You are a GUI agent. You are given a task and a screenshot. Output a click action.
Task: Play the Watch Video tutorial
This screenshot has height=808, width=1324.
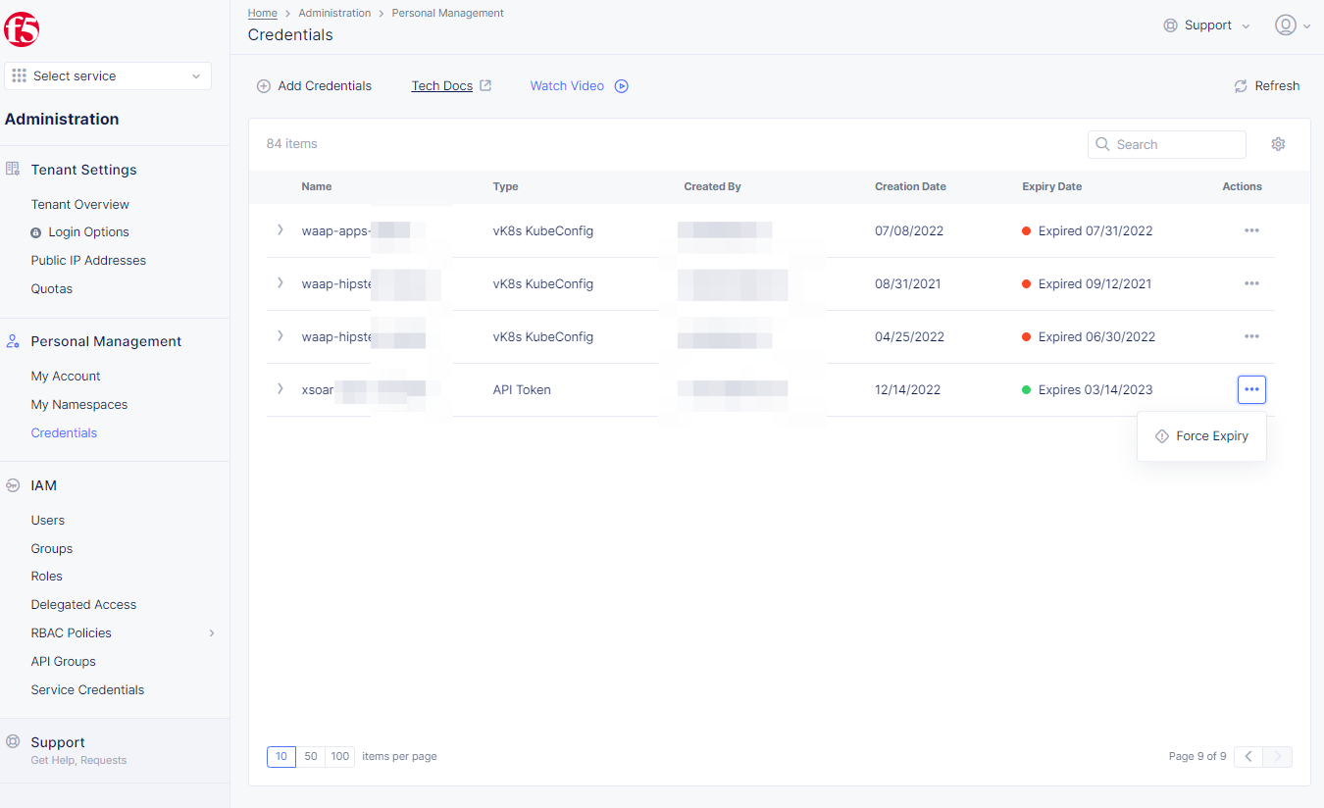tap(621, 85)
